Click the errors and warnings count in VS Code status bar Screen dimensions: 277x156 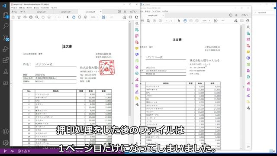click(24, 151)
